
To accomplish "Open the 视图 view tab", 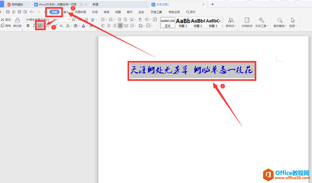I will pyautogui.click(x=118, y=12).
